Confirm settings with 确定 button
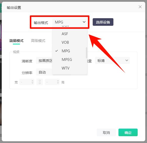Screen dimensions: 147x143 pos(128,132)
